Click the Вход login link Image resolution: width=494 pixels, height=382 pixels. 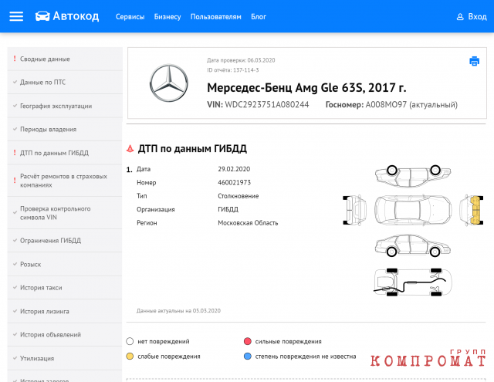click(x=477, y=17)
